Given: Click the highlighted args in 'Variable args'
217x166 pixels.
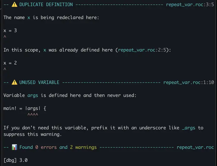Looking at the screenshot, I should click(33, 95).
